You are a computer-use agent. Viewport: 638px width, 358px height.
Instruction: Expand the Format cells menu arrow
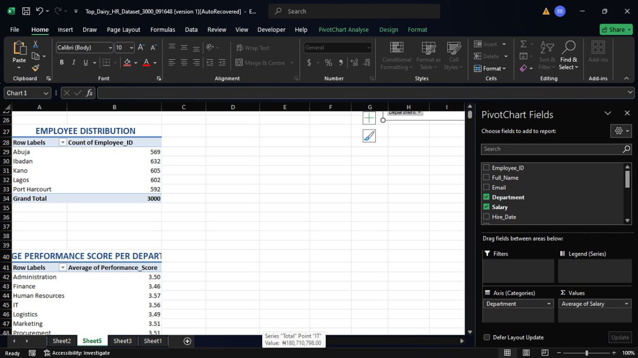503,69
